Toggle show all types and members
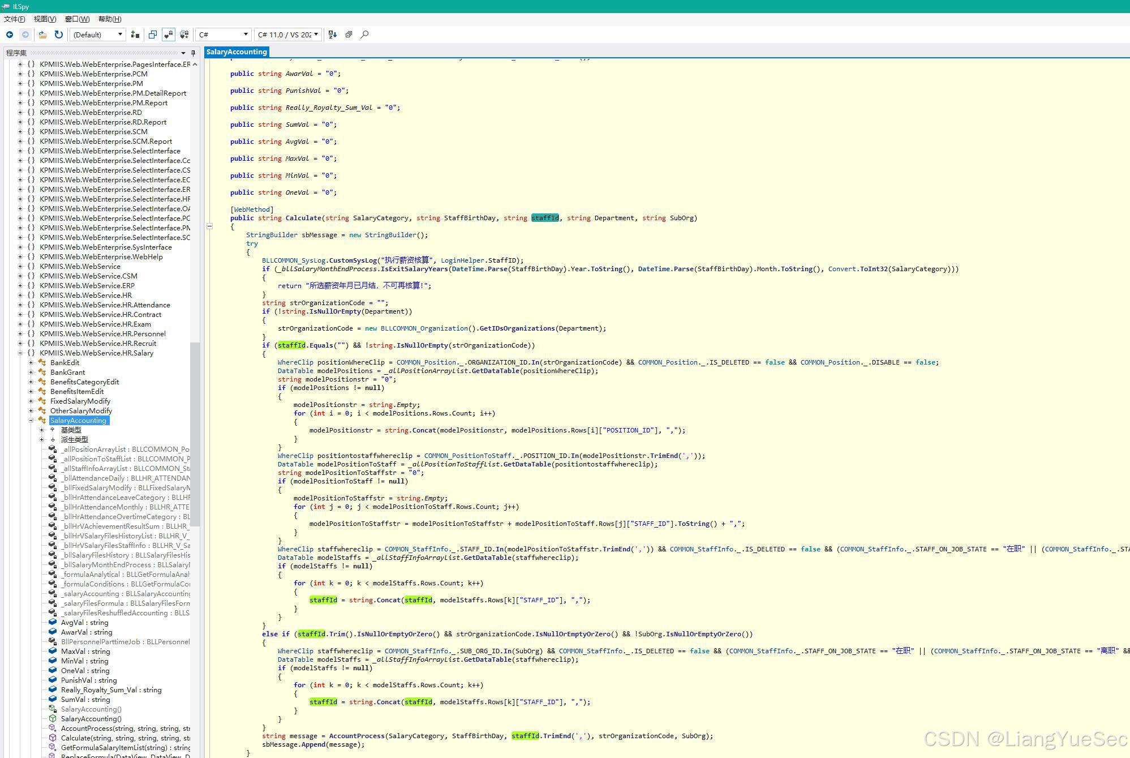 point(184,35)
